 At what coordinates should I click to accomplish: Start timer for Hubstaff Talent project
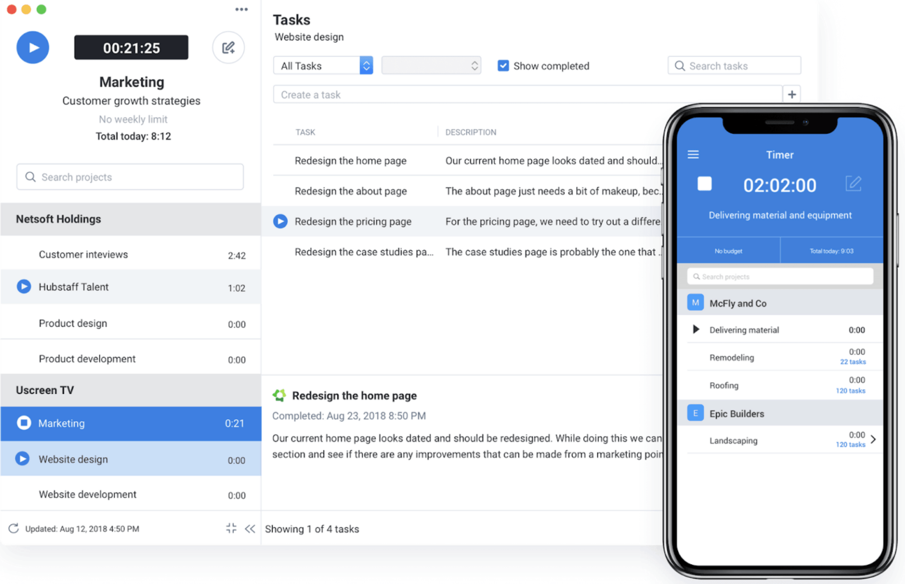[x=24, y=287]
